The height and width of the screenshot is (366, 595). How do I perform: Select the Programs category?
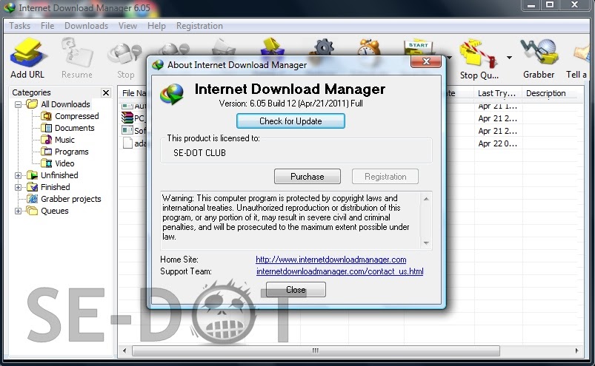pos(64,152)
